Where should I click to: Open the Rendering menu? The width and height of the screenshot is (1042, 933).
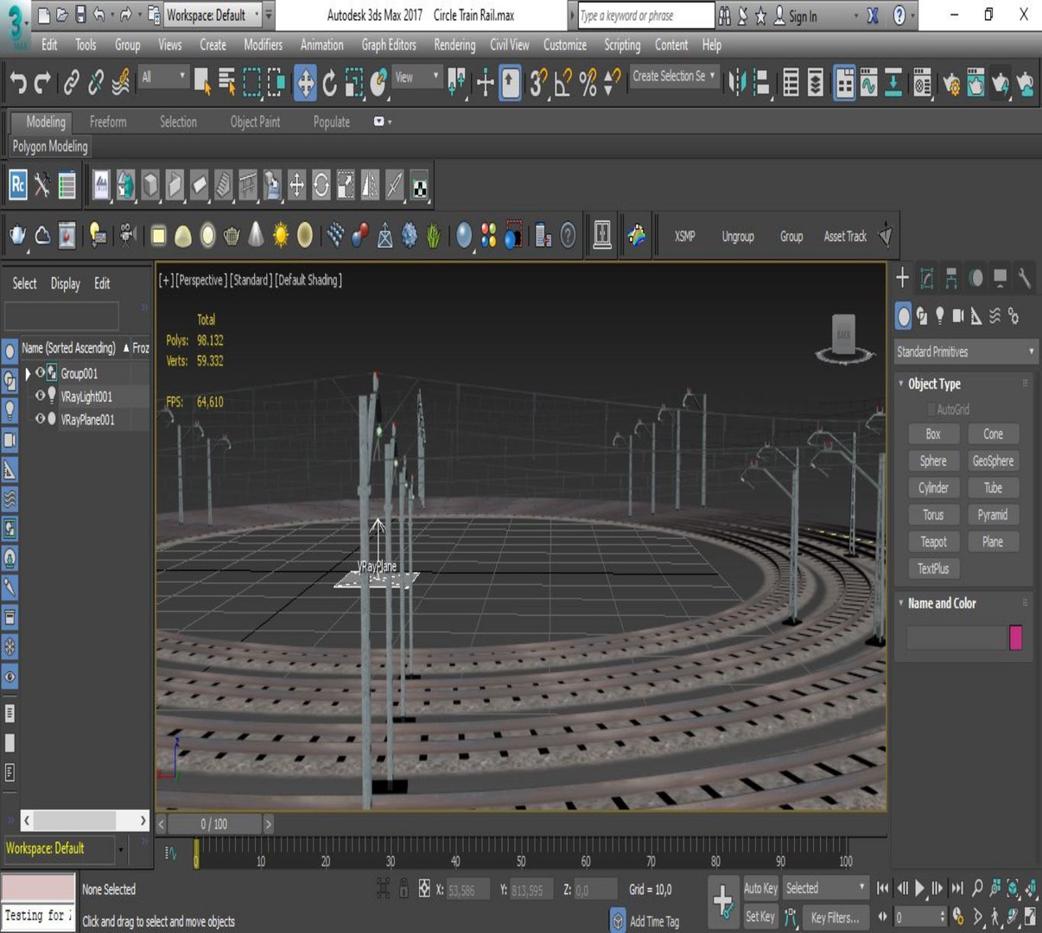point(454,45)
